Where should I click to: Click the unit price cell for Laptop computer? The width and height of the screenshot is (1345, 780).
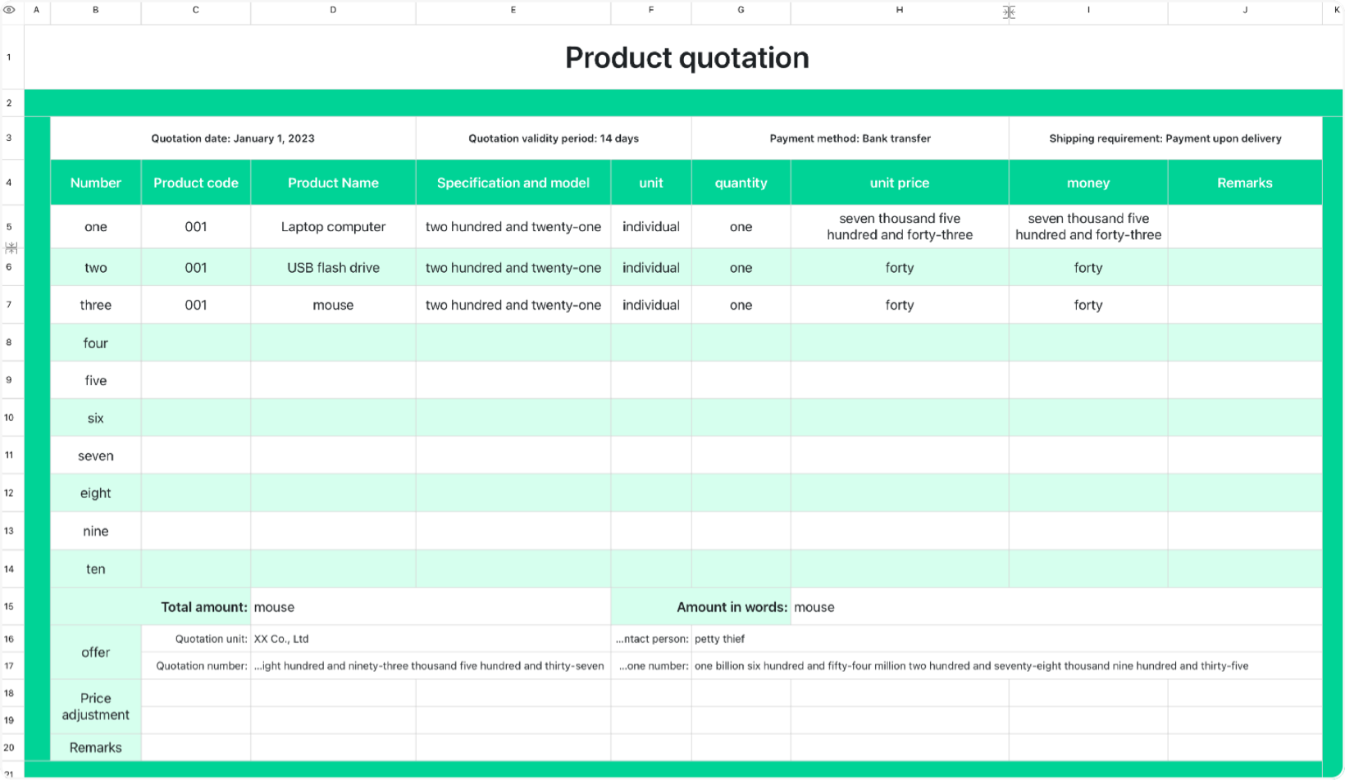click(900, 227)
